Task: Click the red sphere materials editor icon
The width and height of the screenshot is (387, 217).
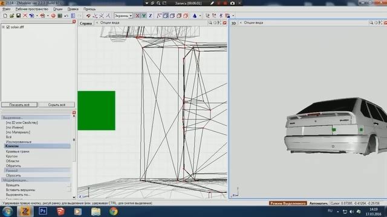Action: coord(53,16)
